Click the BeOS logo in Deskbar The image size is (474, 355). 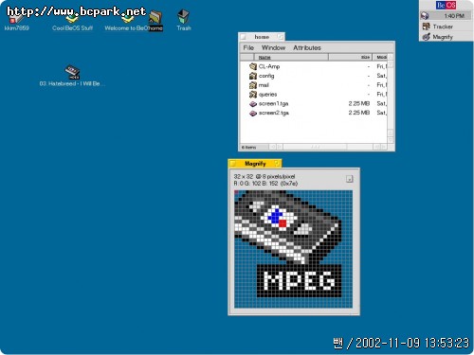click(x=446, y=5)
